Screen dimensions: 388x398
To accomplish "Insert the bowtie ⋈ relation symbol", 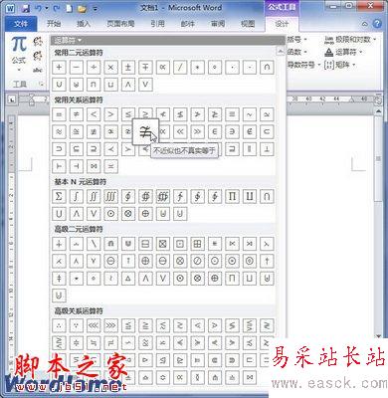I will (94, 166).
